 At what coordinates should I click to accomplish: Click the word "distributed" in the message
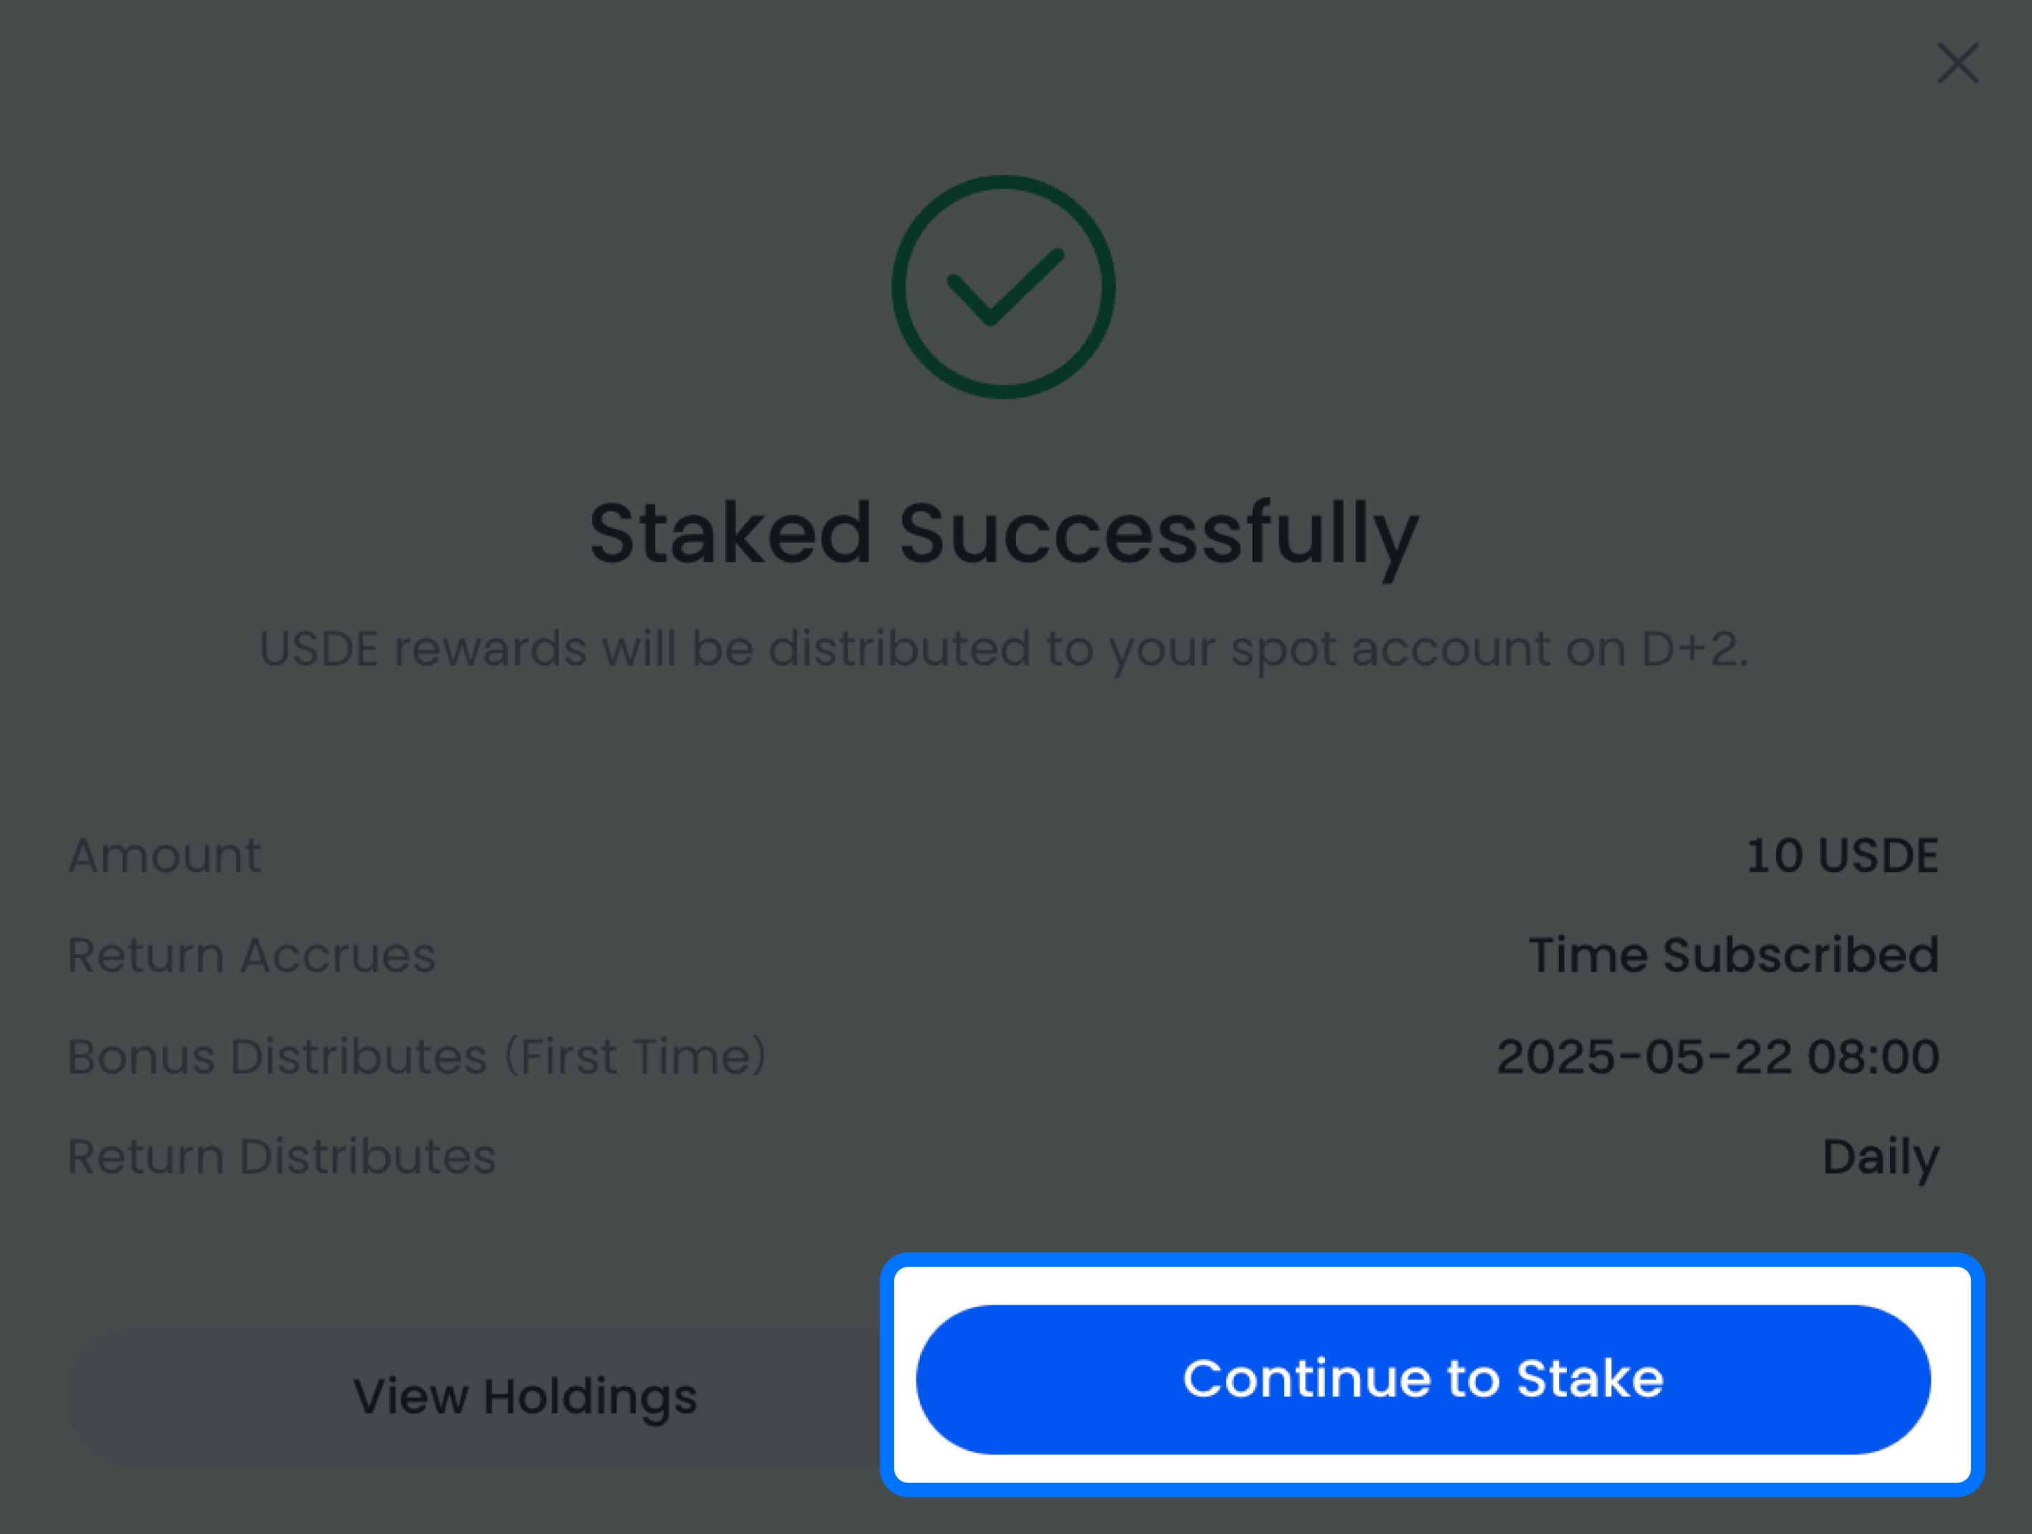[899, 648]
